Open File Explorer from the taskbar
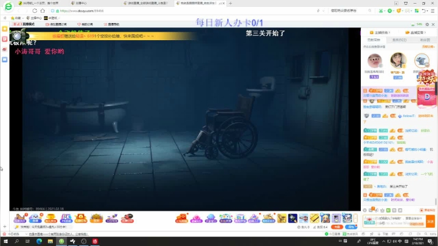This screenshot has width=438, height=246. click(50, 241)
